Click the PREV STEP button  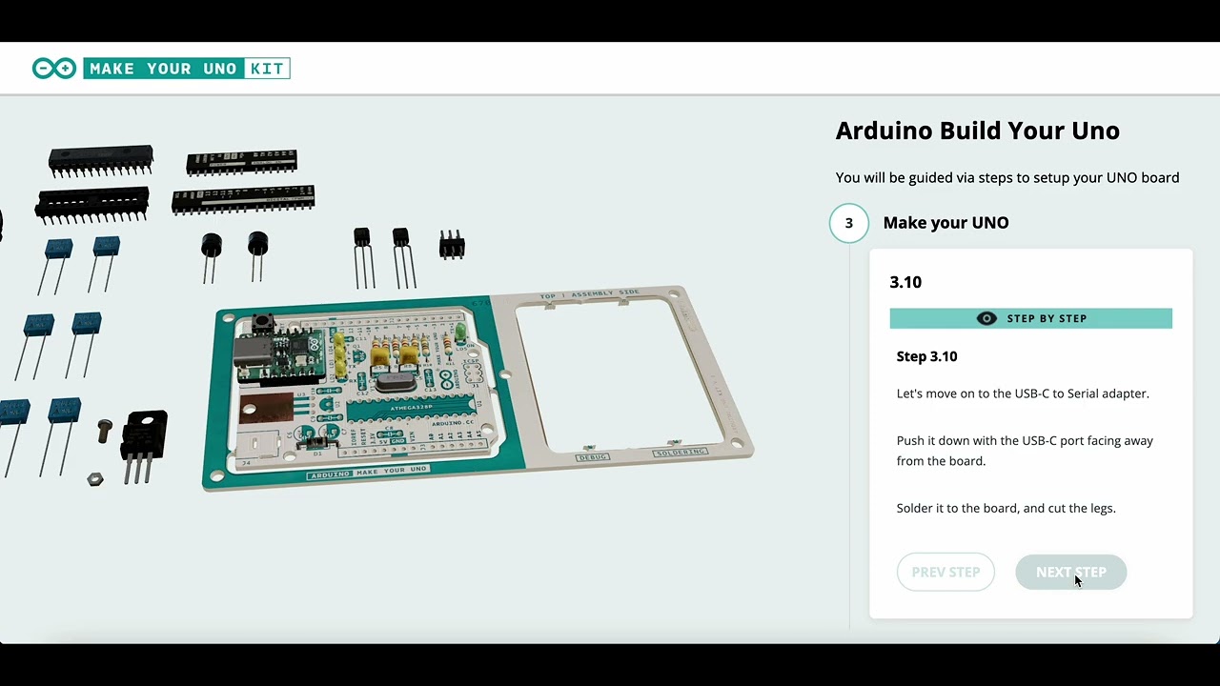(945, 572)
